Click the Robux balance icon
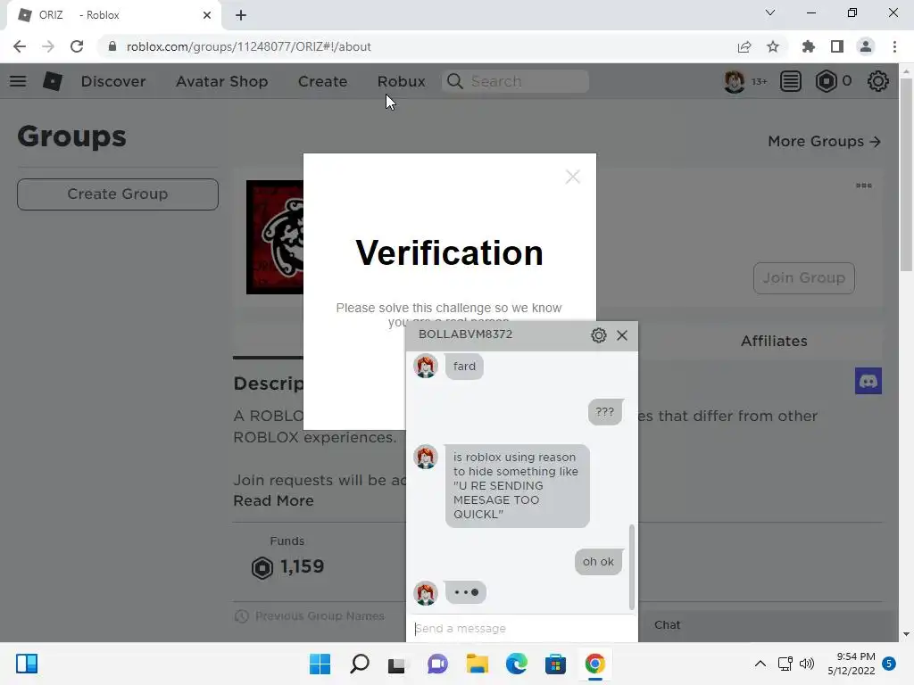Viewport: 914px width, 685px height. [826, 81]
